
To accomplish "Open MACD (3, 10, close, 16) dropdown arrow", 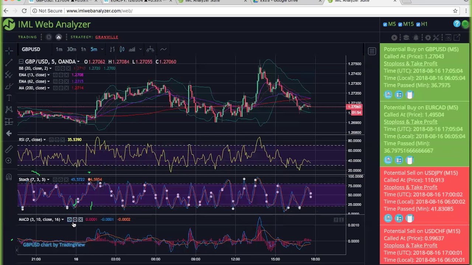I will point(62,220).
